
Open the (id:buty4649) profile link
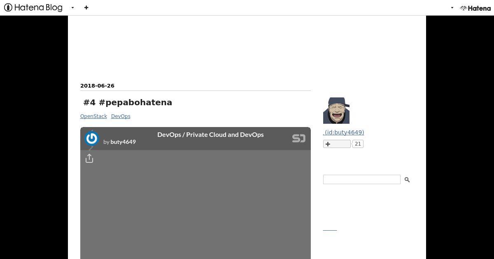[344, 132]
